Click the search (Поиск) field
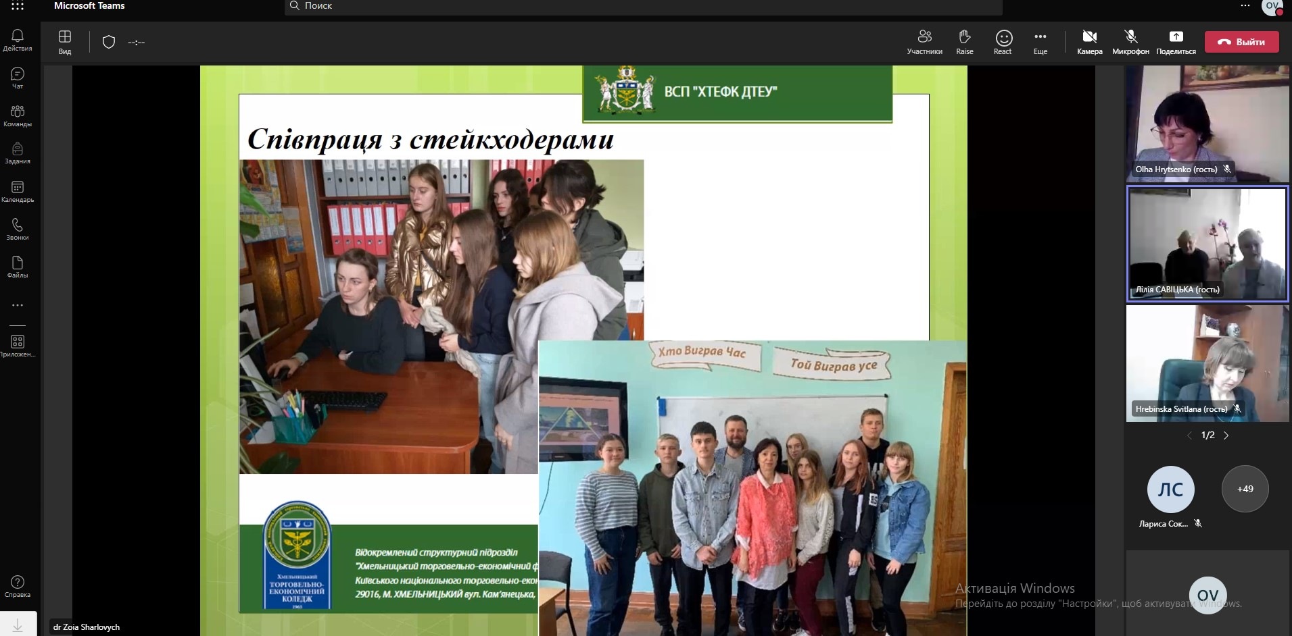This screenshot has height=636, width=1292. (642, 6)
